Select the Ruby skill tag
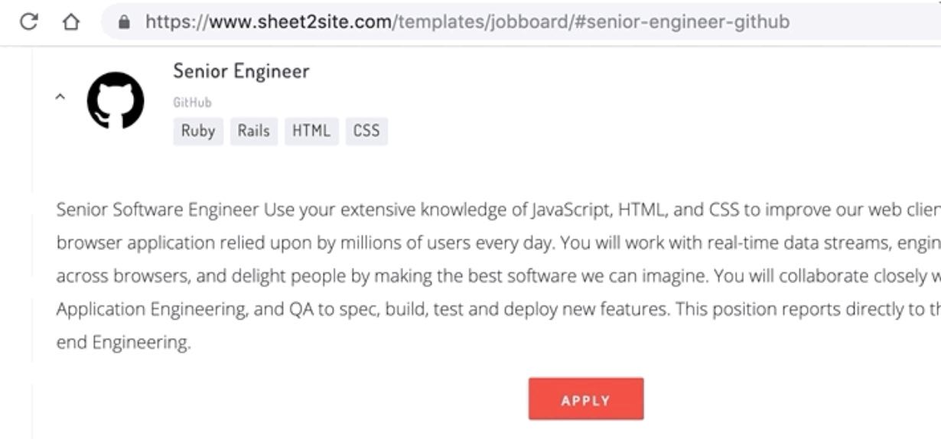 [x=198, y=131]
